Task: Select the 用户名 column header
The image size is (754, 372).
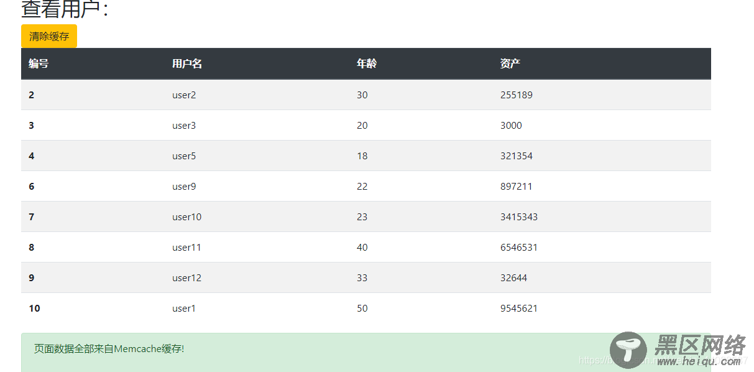Action: tap(187, 63)
